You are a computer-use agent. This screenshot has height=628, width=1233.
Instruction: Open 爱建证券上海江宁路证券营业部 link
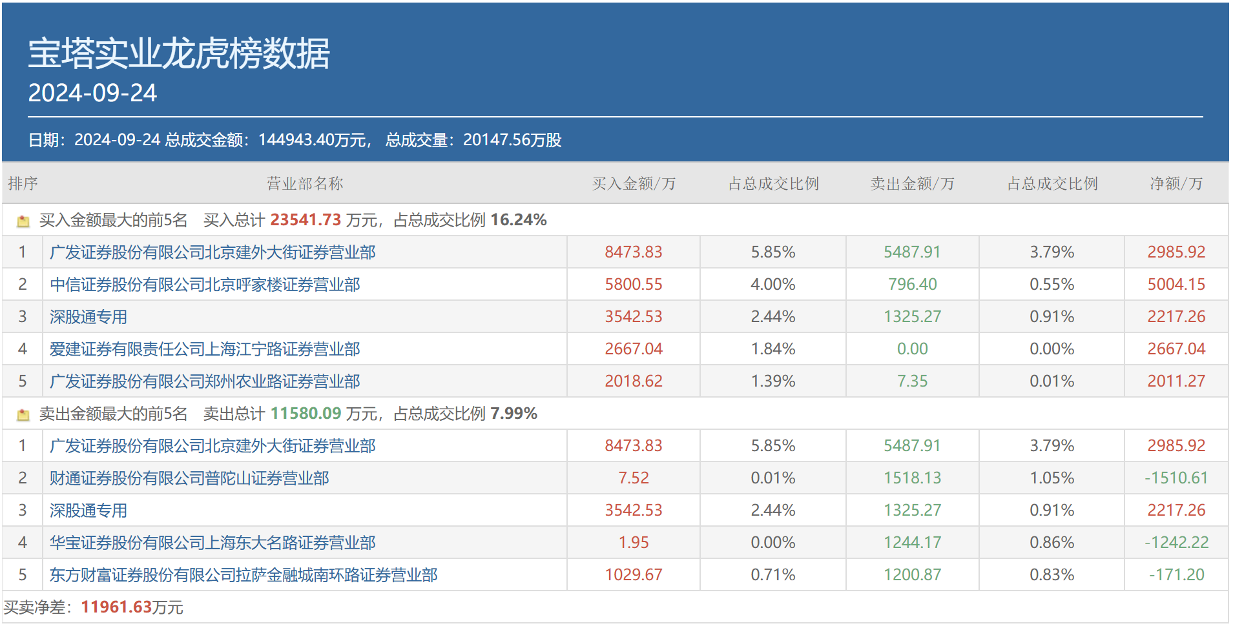point(205,349)
